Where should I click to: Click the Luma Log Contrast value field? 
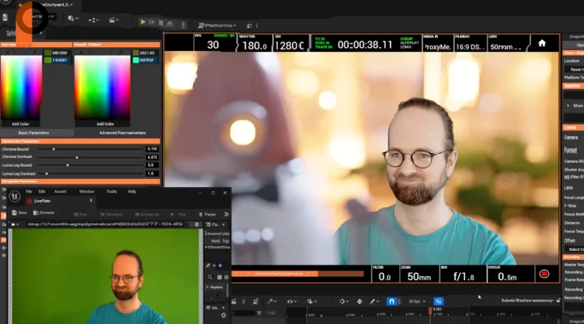[x=152, y=173]
